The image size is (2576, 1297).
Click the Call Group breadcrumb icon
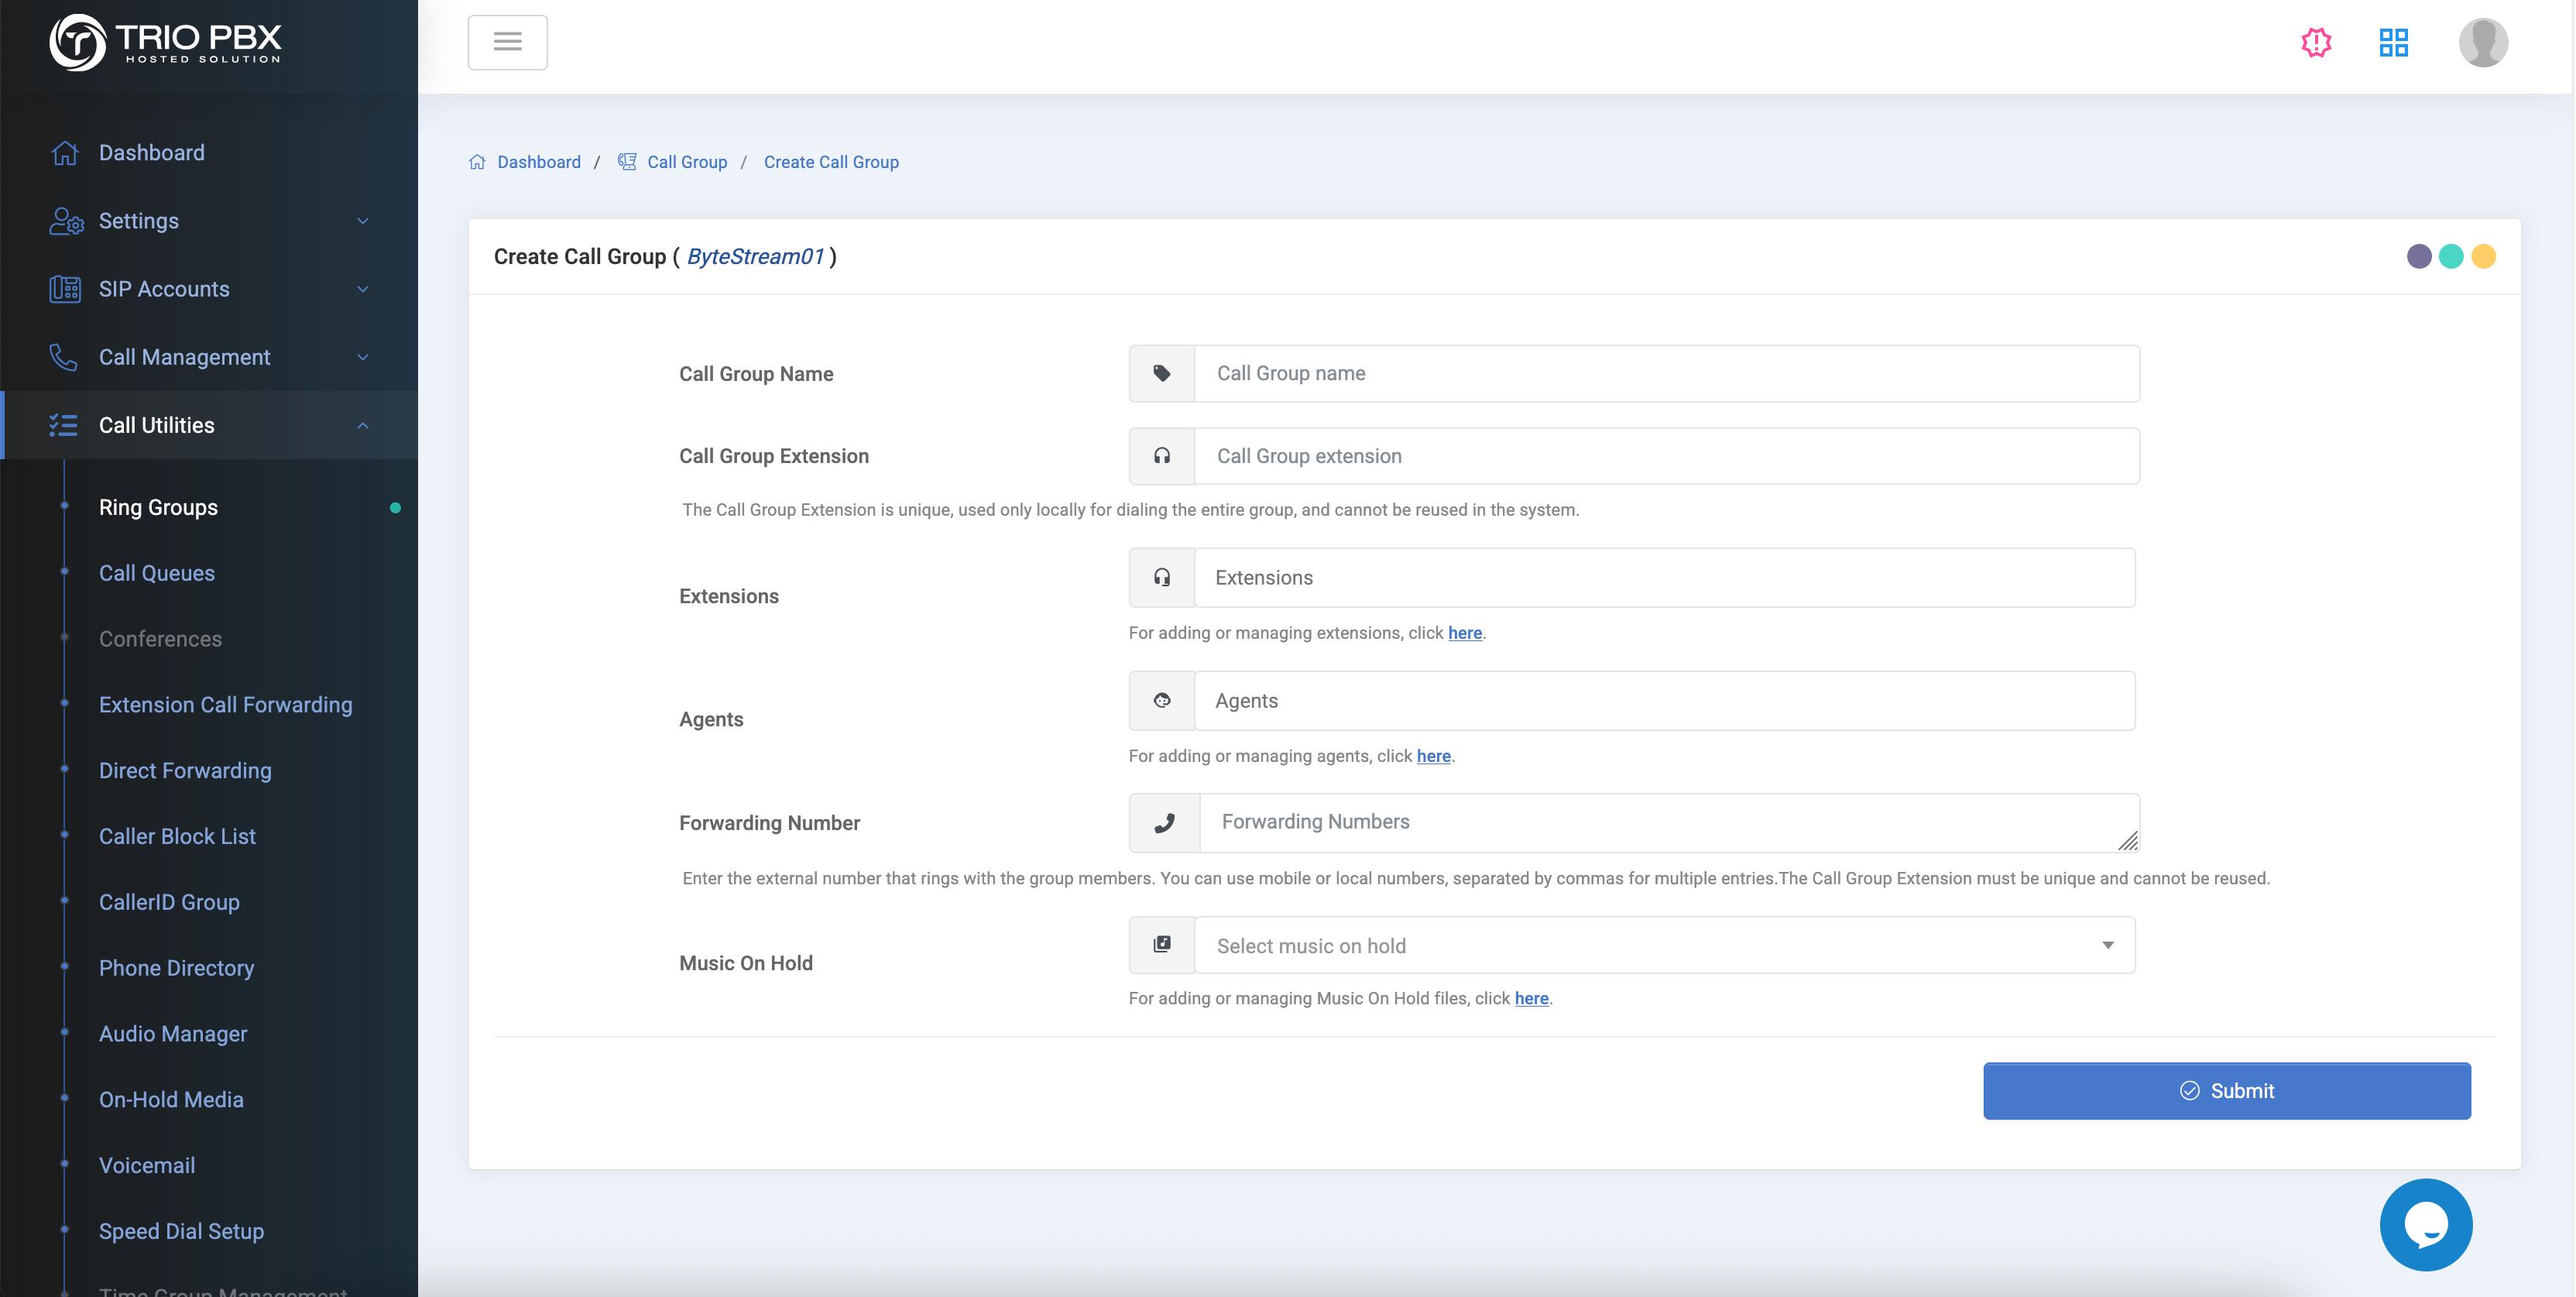[x=627, y=162]
